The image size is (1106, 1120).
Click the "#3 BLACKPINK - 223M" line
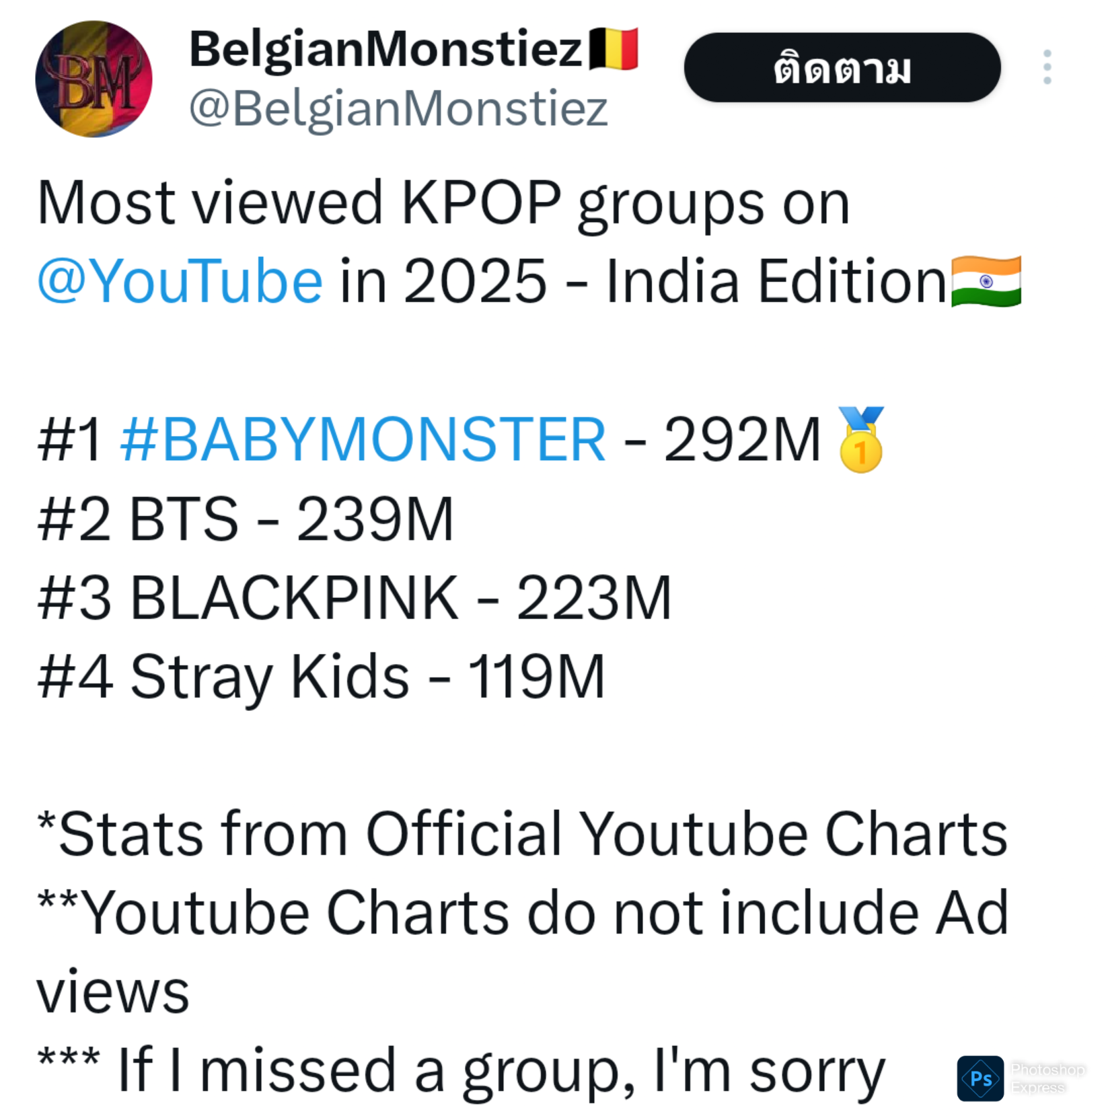[355, 598]
